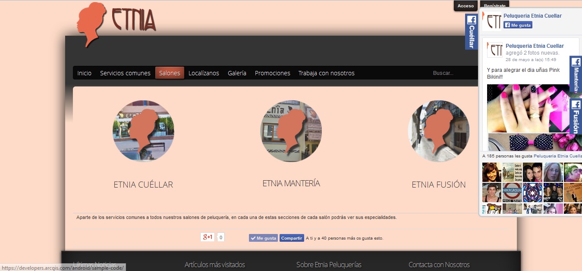Open the Promociones menu item
Viewport: 582px width, 271px height.
272,73
